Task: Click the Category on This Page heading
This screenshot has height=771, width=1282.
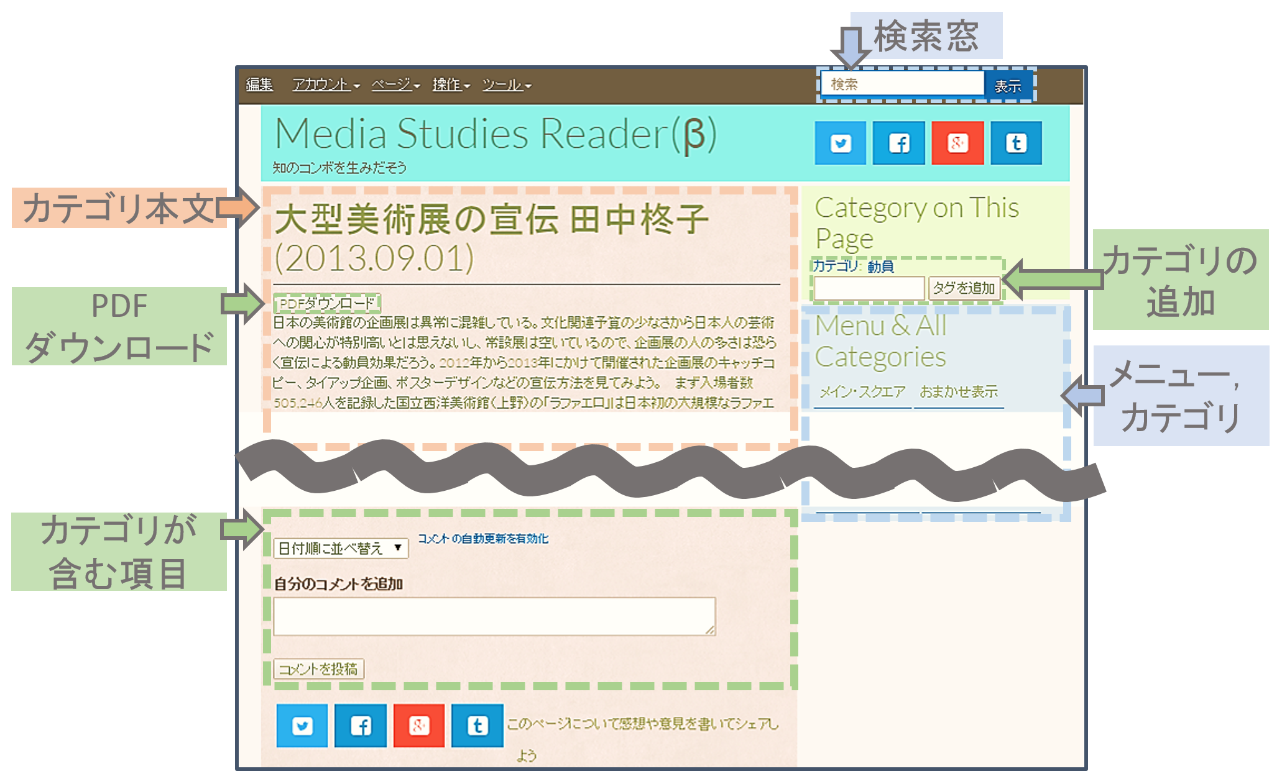Action: pos(916,222)
